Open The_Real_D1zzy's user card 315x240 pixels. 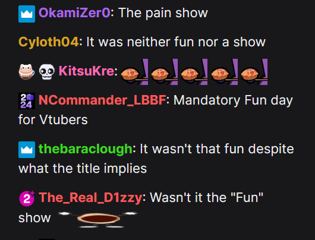(90, 198)
